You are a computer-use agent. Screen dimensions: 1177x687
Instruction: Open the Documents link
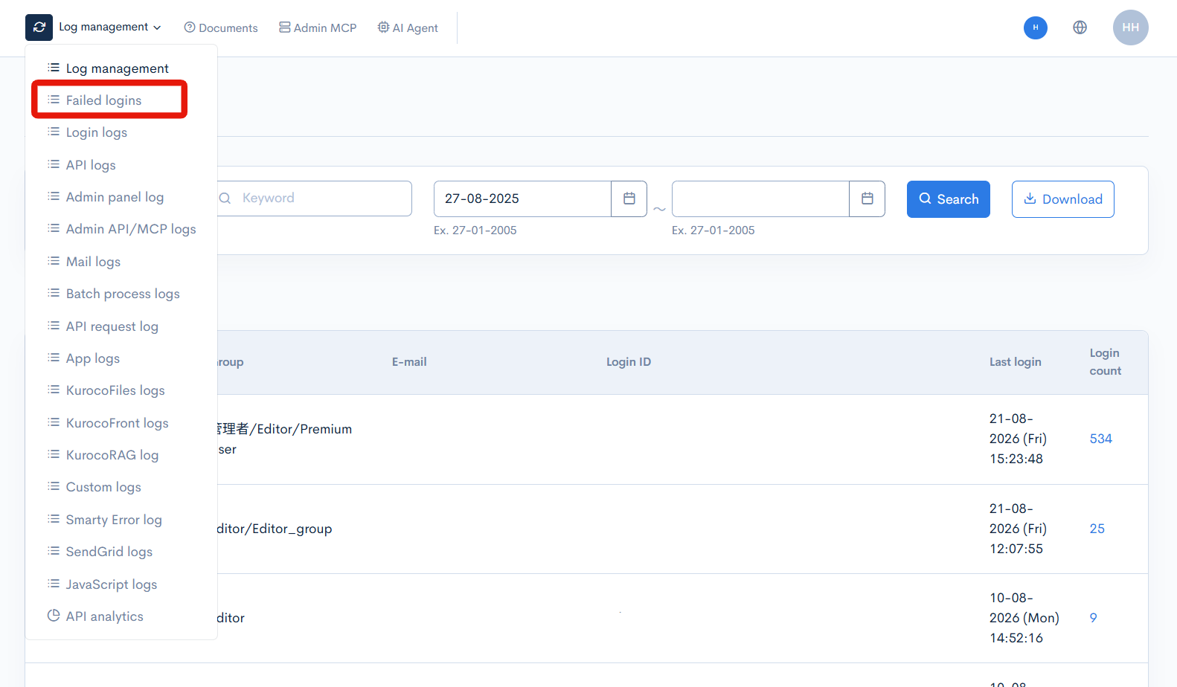click(221, 28)
